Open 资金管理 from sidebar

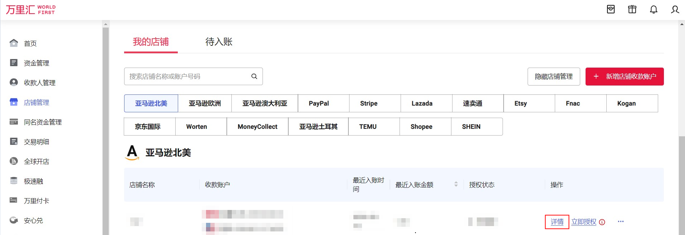tap(36, 63)
